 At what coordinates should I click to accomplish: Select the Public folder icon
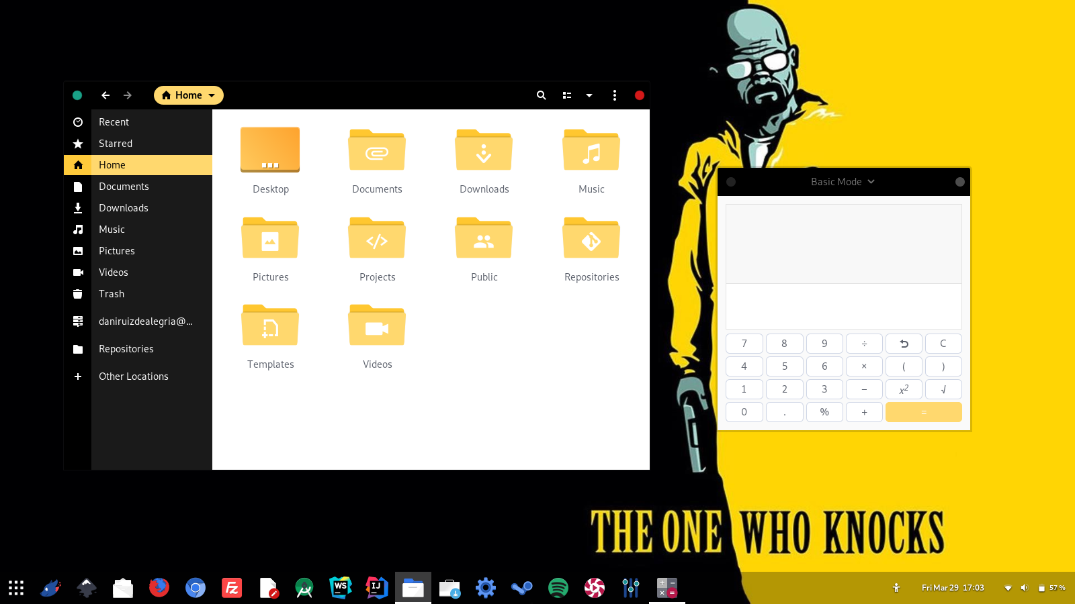pos(484,238)
